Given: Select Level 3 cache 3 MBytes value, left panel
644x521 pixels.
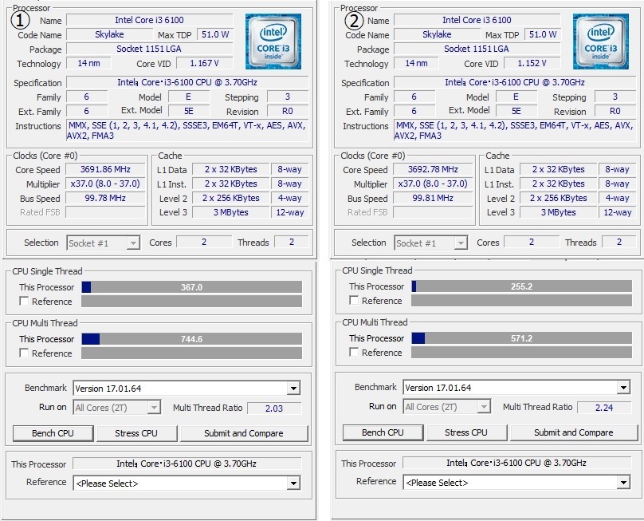Looking at the screenshot, I should pyautogui.click(x=231, y=212).
